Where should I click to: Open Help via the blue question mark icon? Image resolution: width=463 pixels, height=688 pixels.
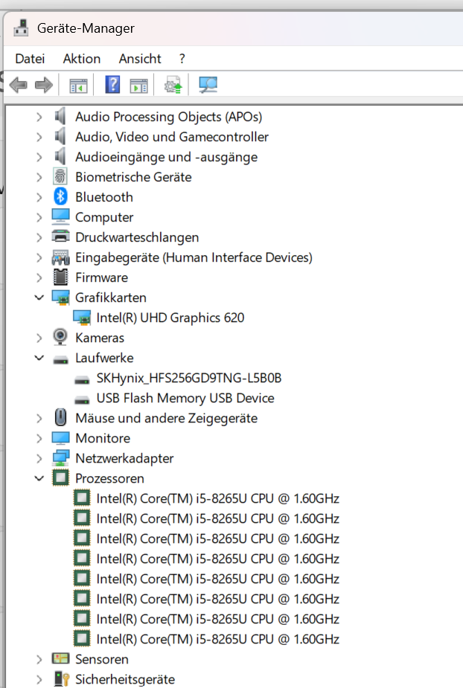(x=112, y=84)
